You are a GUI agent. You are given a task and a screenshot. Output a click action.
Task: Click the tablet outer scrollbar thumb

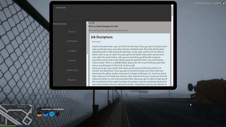[x=172, y=11]
